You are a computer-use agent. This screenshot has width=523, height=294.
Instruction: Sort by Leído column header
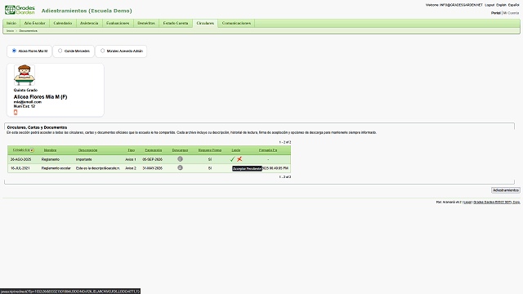236,150
